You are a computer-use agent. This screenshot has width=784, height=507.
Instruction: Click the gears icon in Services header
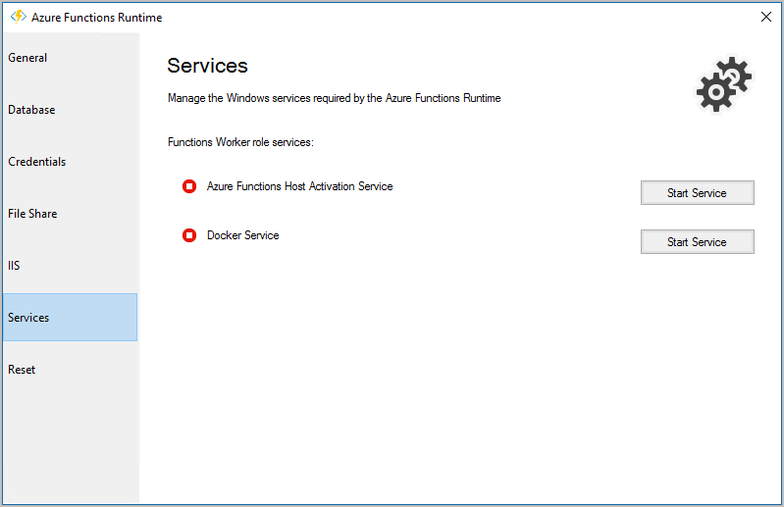723,84
